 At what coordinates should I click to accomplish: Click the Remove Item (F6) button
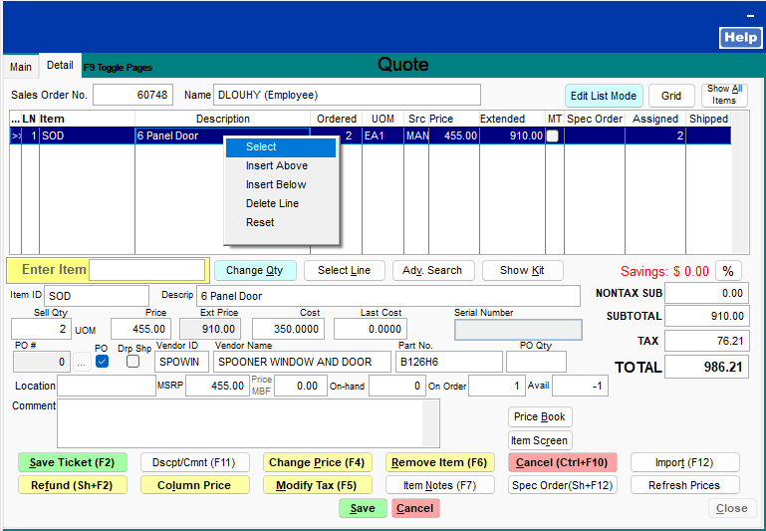tap(439, 462)
